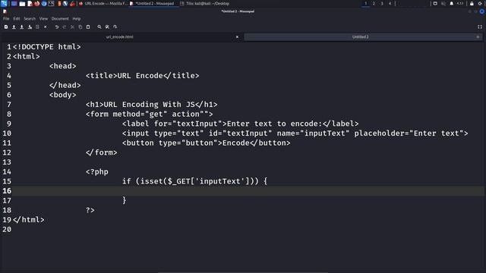Click the <?php opening tag
This screenshot has width=486, height=273.
click(97, 171)
